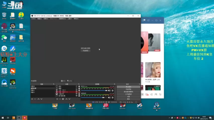Open QQ浏览器 desktop icon

(x=4, y=83)
